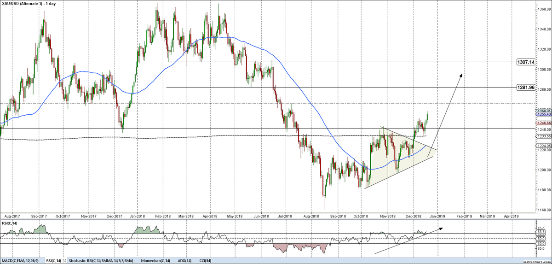552x264 pixels.
Task: Click the Apr-2019 date axis label
Action: click(x=512, y=216)
